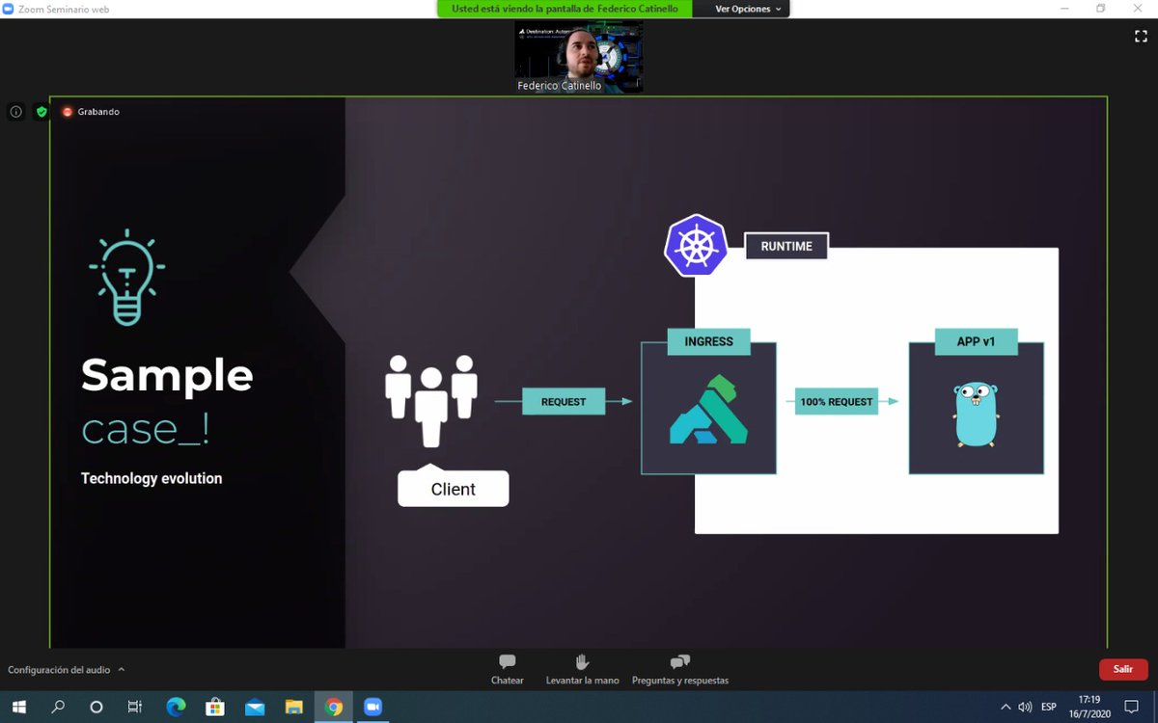The image size is (1158, 723).
Task: Click the red Salir button
Action: point(1123,669)
